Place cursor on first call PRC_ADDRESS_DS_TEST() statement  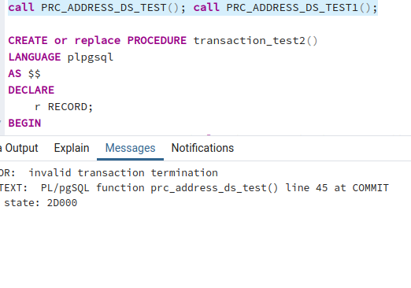point(97,8)
